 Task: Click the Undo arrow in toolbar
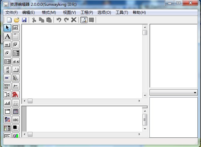pyautogui.click(x=59, y=20)
